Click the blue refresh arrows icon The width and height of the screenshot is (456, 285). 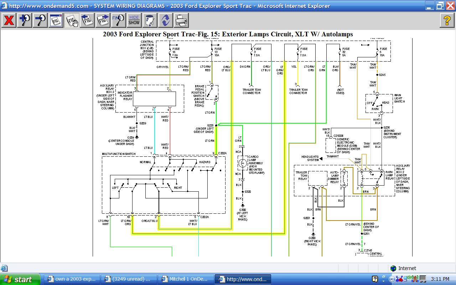pyautogui.click(x=165, y=20)
